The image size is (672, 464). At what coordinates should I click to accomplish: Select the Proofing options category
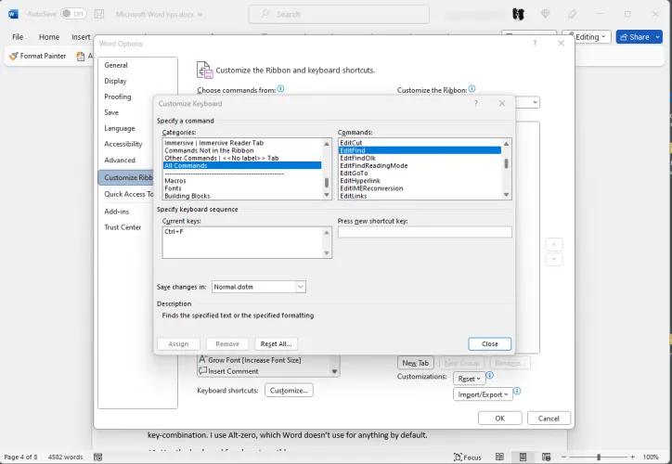118,97
